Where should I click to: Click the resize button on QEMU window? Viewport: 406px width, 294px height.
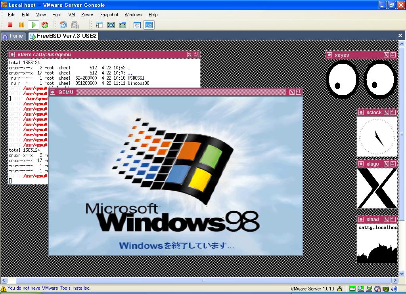click(299, 92)
